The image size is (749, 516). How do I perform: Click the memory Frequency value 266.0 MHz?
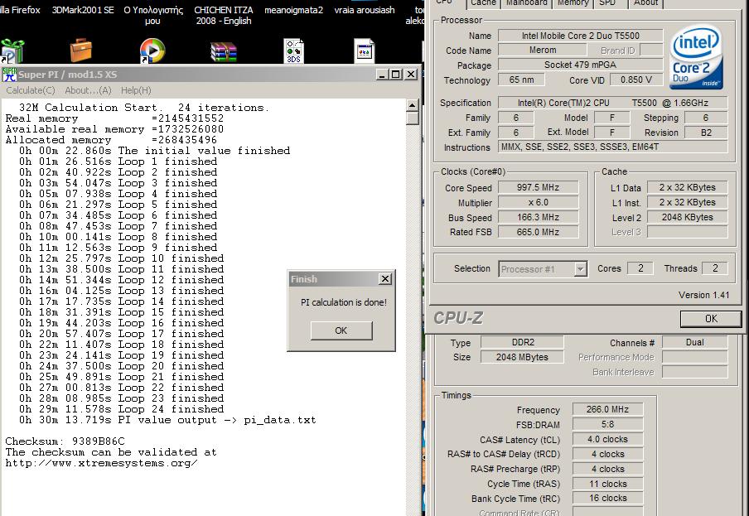click(x=607, y=409)
